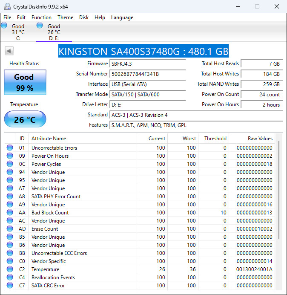Switch to the C: disk tab
The height and width of the screenshot is (295, 287).
click(18, 32)
